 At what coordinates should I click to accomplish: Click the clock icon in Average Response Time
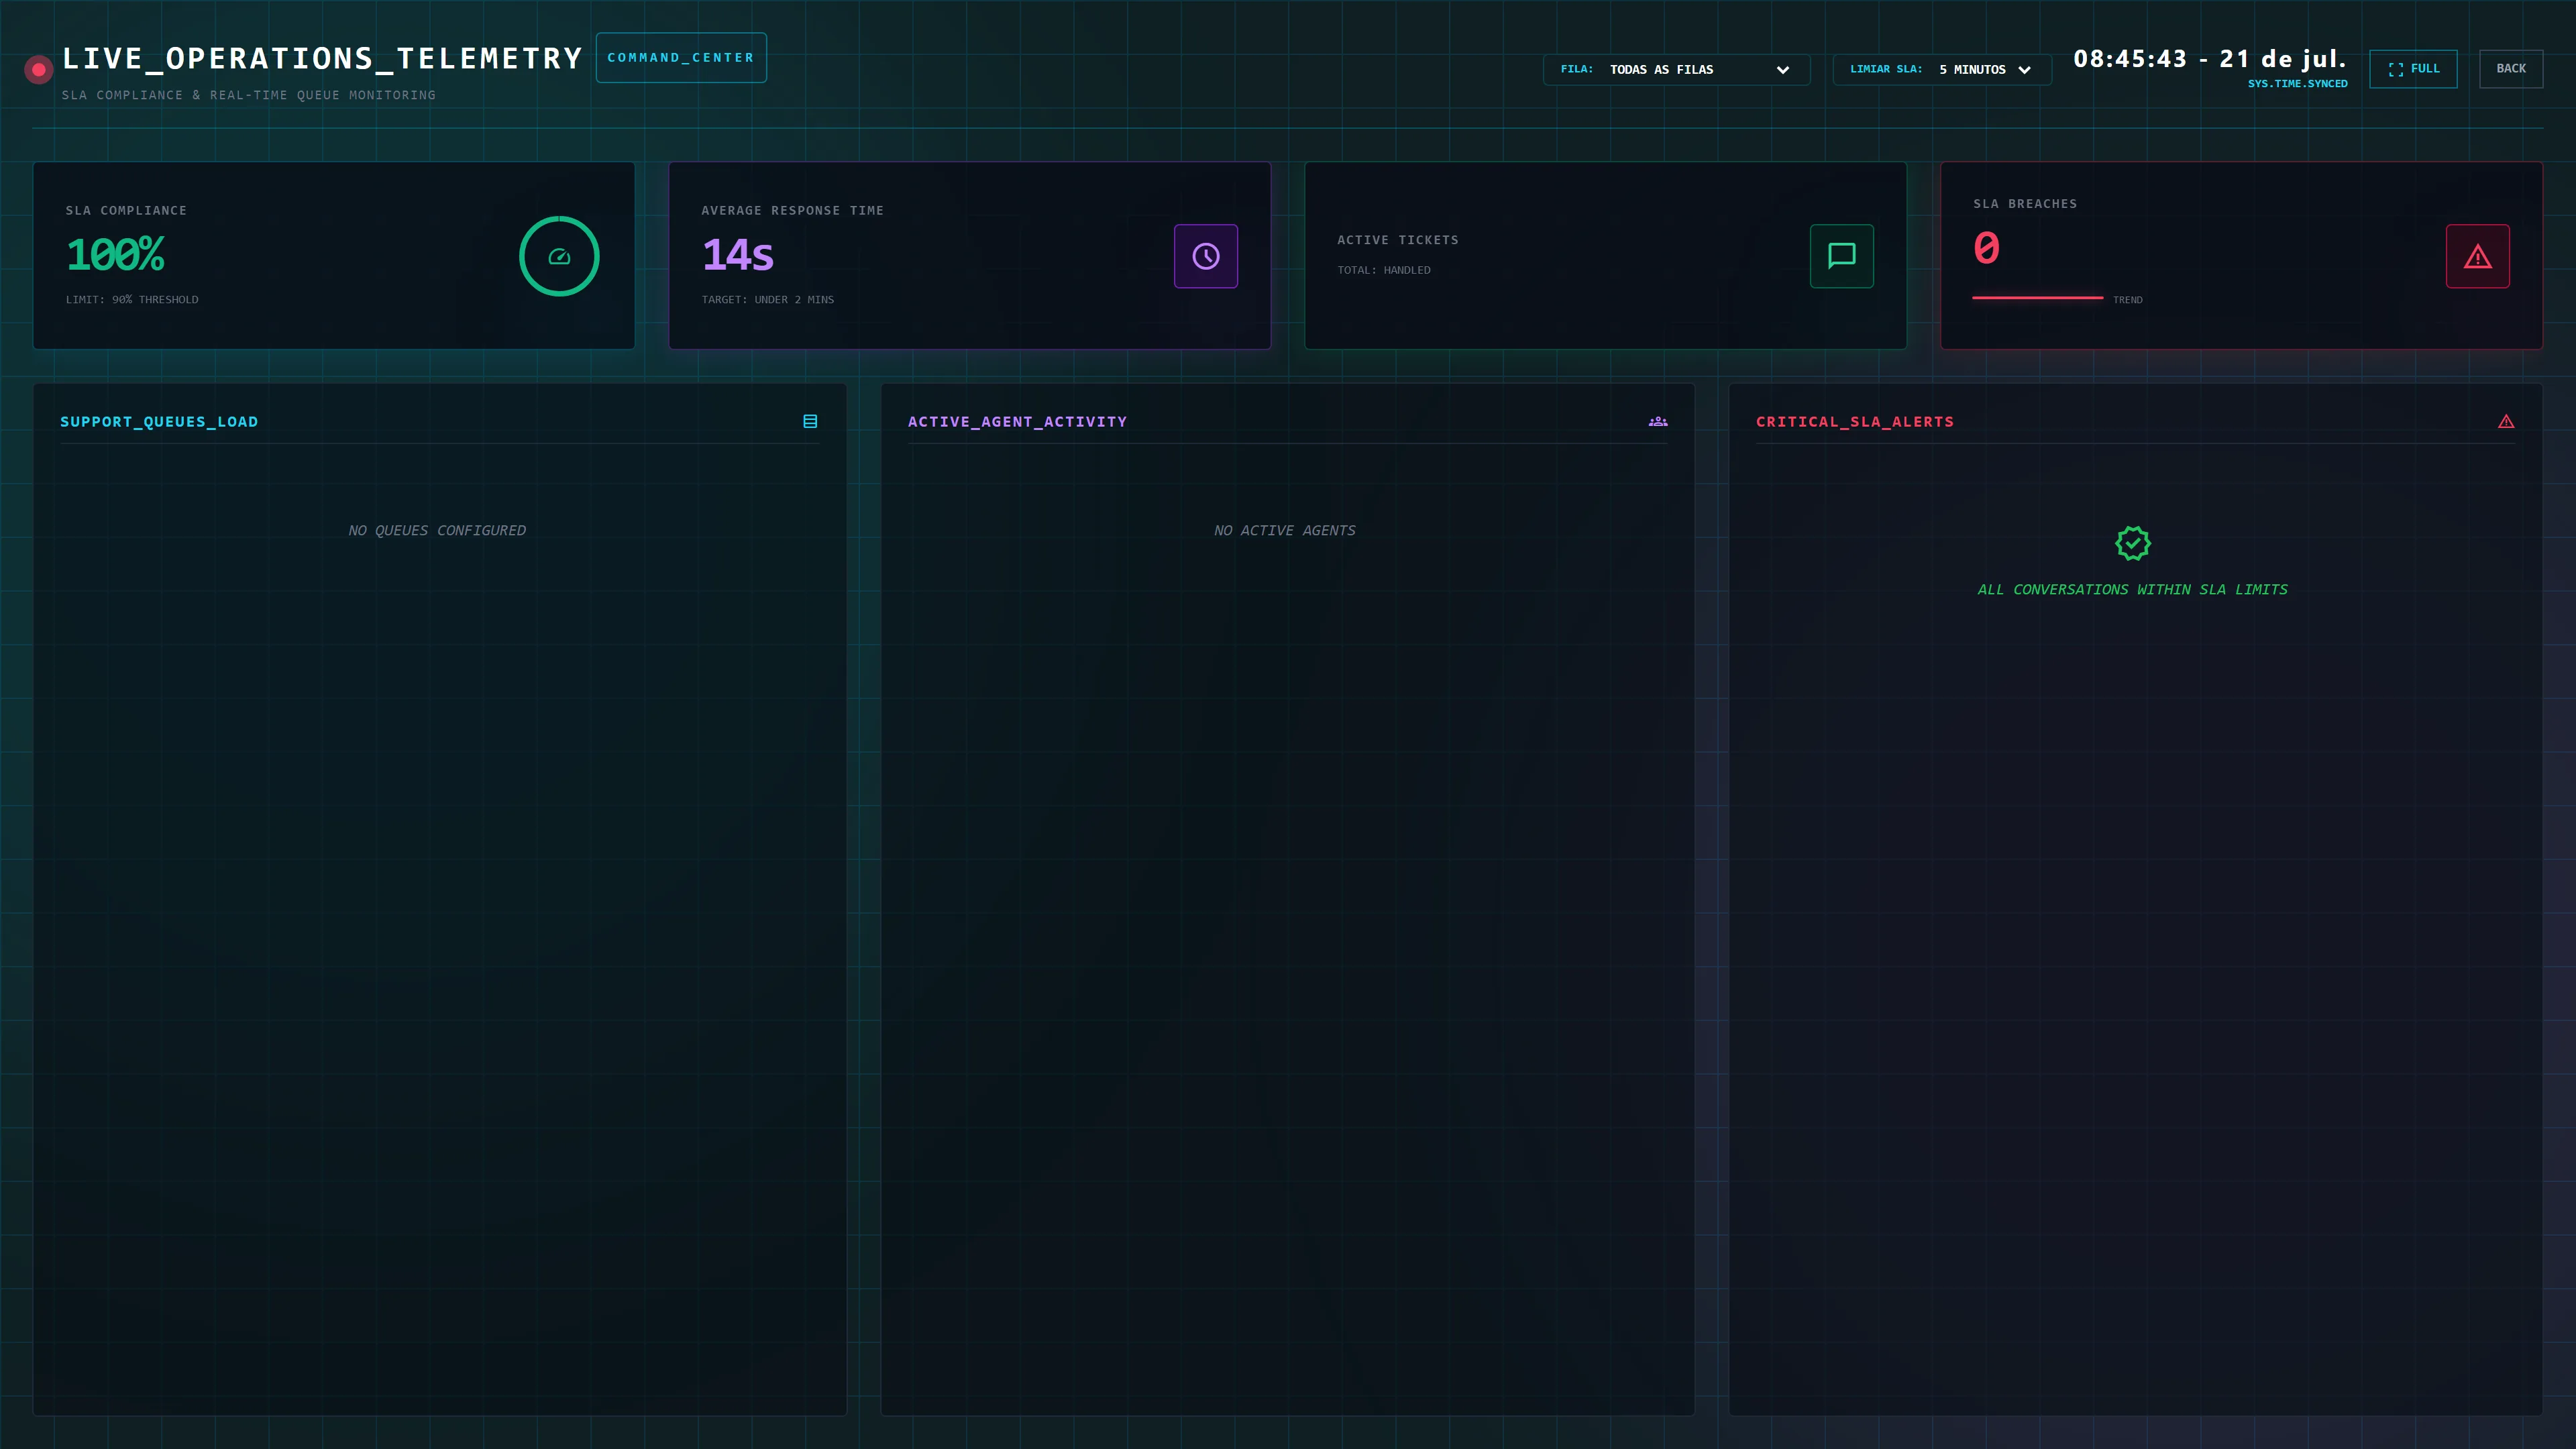click(x=1205, y=256)
